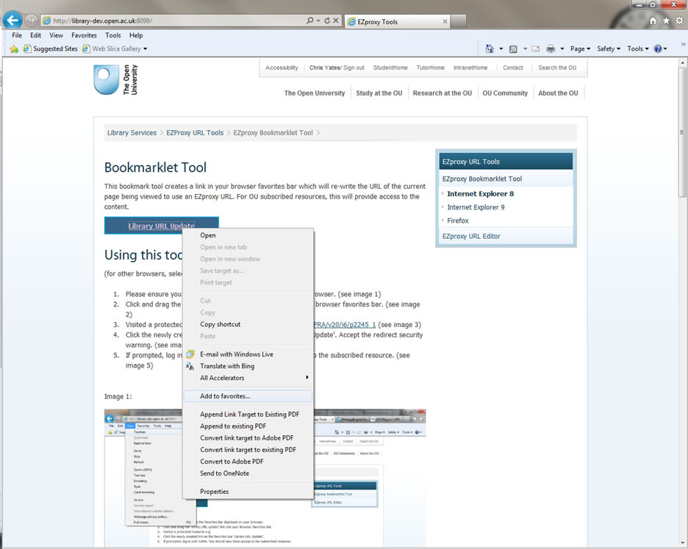The image size is (688, 549).
Task: Go to TutorHome link
Action: [x=431, y=68]
